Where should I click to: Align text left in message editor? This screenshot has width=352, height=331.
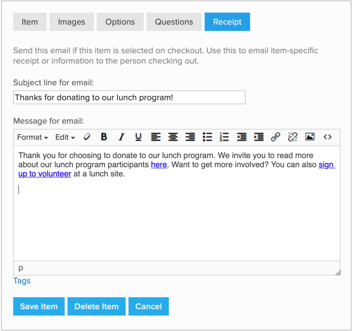156,137
